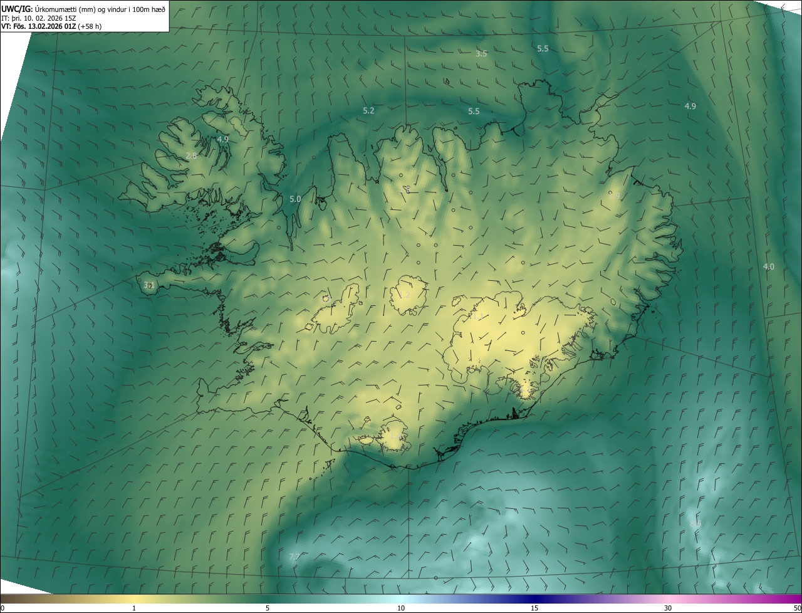Click the 4.9 value label in the Westfjords
This screenshot has width=802, height=613.
[x=222, y=139]
